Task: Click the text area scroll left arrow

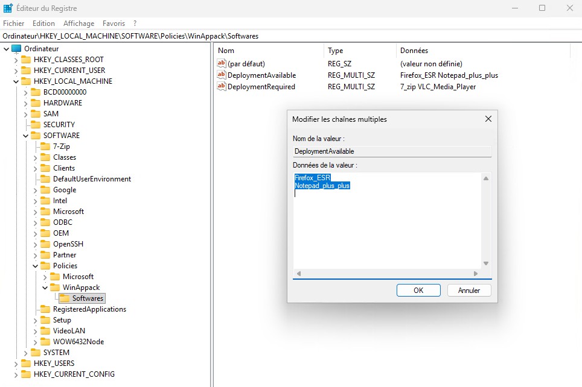Action: pos(298,274)
